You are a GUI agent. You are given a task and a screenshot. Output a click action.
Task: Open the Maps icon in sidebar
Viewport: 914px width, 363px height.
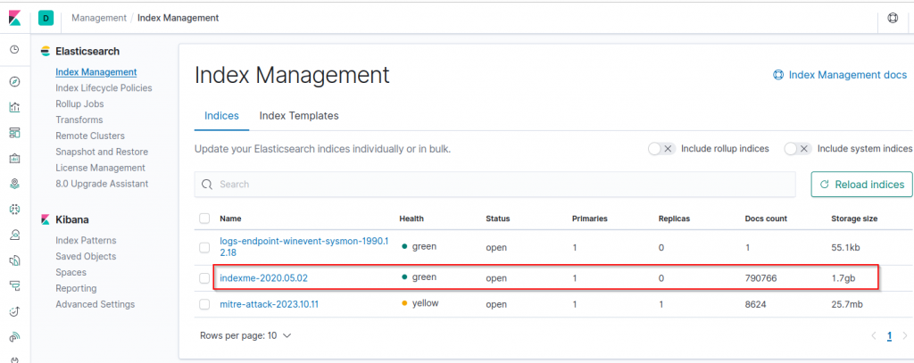[14, 185]
